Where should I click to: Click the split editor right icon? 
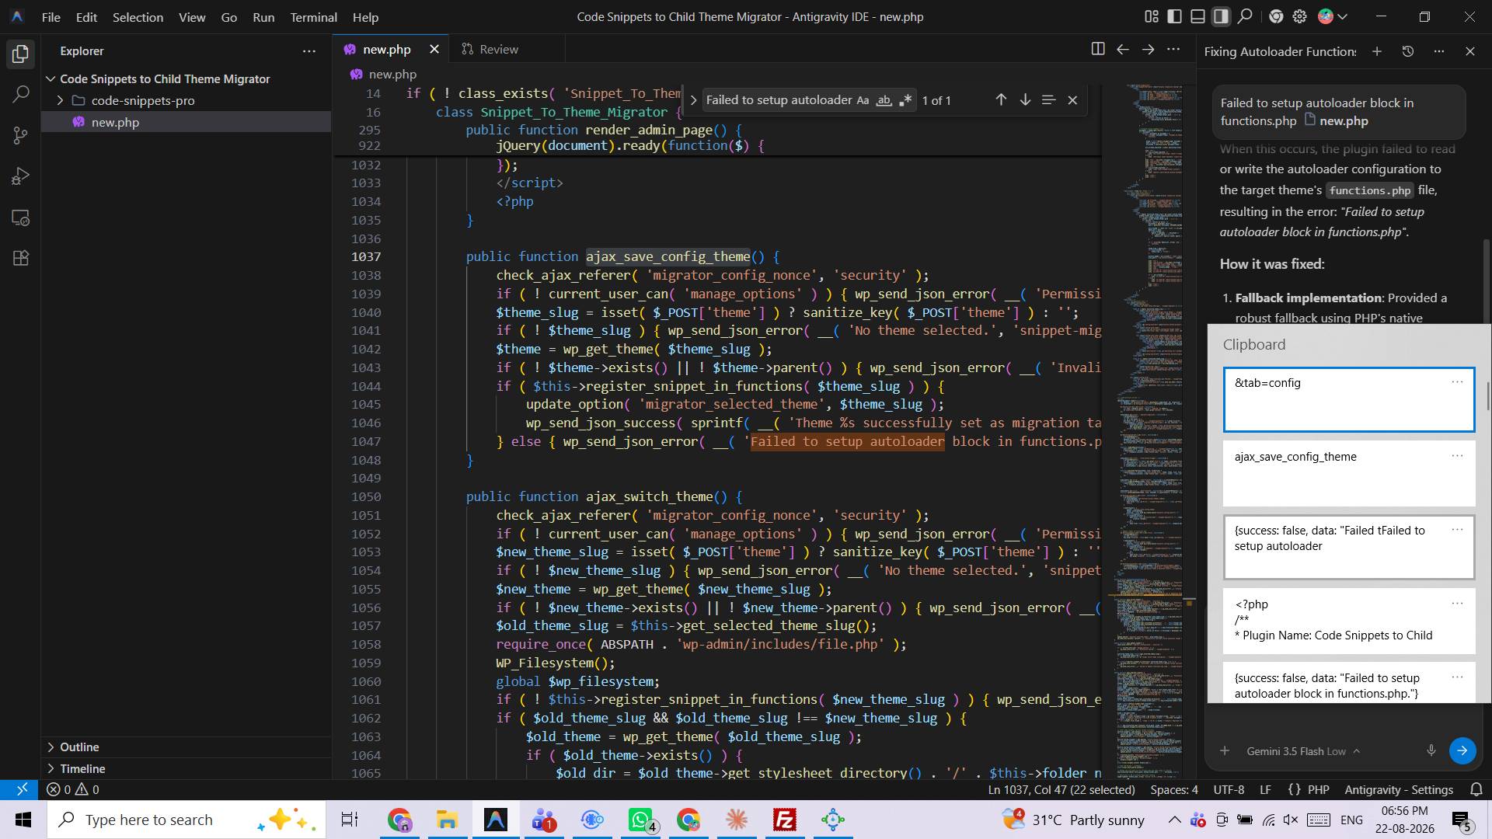pos(1097,49)
